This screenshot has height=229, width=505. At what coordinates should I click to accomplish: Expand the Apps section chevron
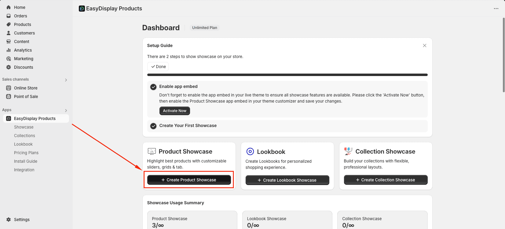pos(66,111)
